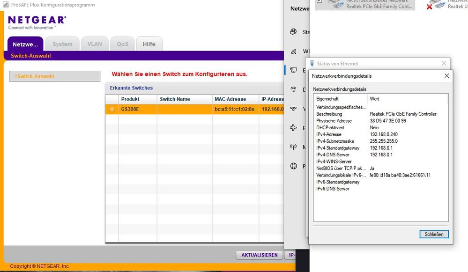Open the Hilfe tab
The image size is (468, 272).
149,44
